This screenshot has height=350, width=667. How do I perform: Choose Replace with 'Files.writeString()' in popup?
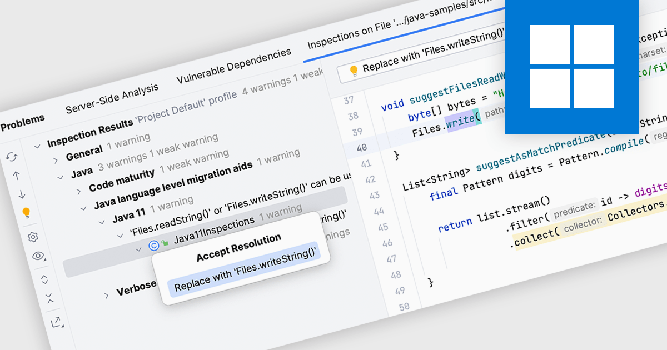pos(245,269)
